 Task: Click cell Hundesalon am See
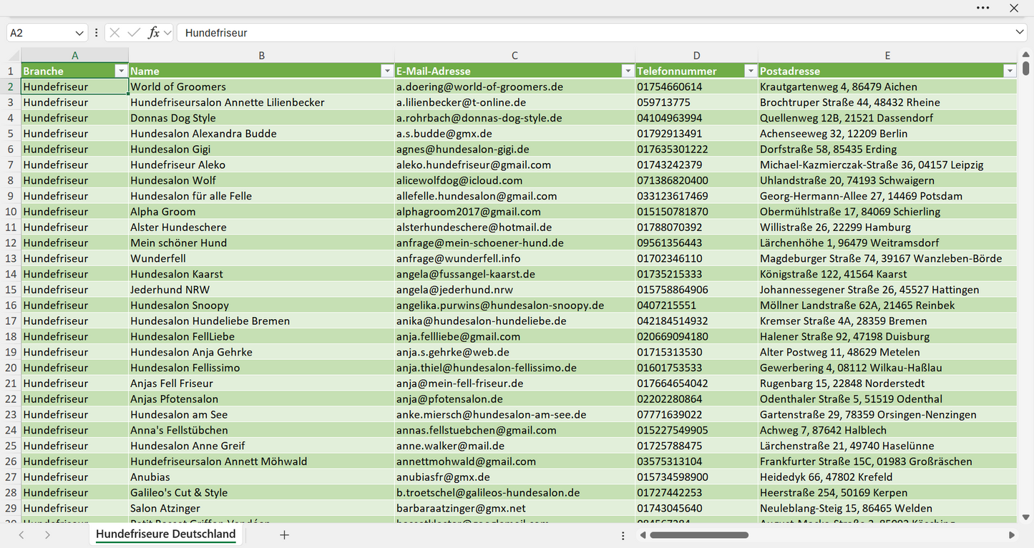(262, 415)
